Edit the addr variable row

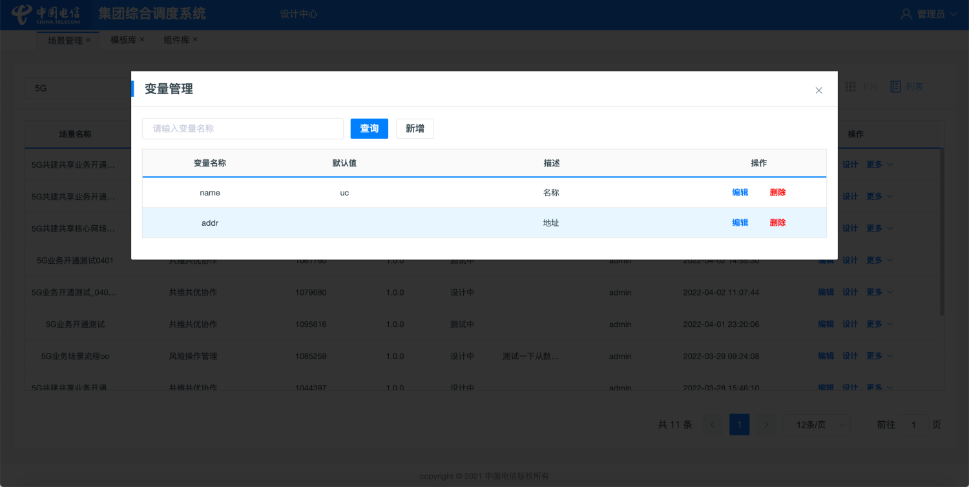(x=740, y=223)
